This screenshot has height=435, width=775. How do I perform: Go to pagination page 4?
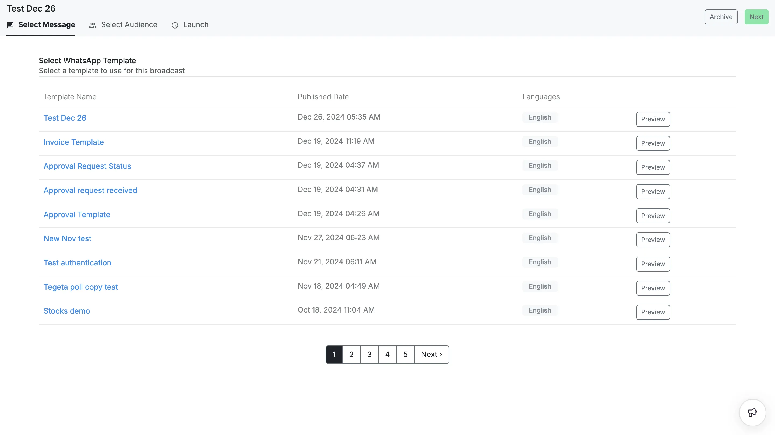coord(387,355)
